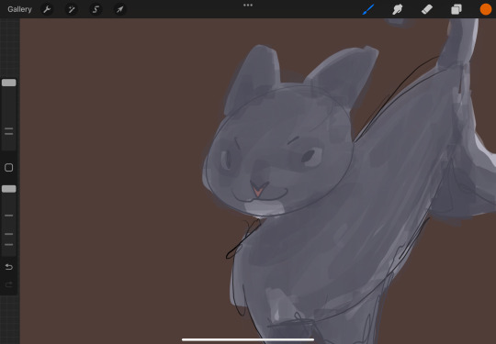Click the brush opacity slider handle
This screenshot has height=344, width=496.
tap(9, 189)
